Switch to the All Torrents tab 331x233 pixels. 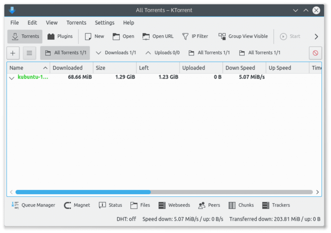tap(65, 53)
